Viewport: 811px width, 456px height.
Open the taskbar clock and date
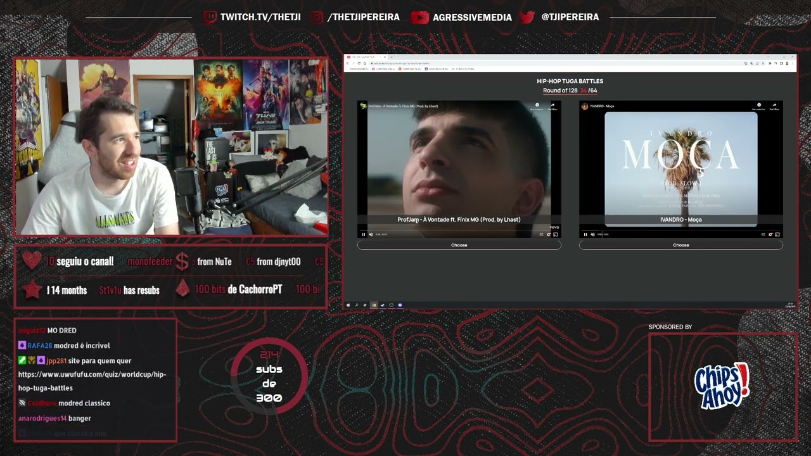click(790, 305)
